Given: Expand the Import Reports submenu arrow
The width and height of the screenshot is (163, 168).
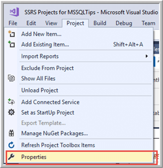Looking at the screenshot, I should (x=147, y=56).
